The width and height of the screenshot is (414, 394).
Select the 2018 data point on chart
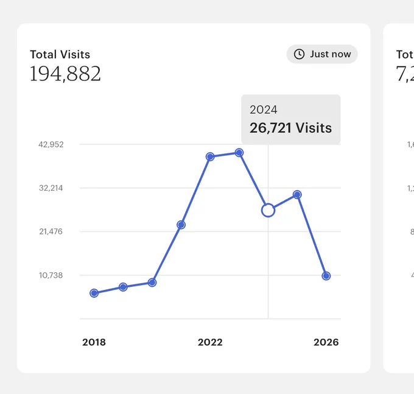(x=94, y=293)
